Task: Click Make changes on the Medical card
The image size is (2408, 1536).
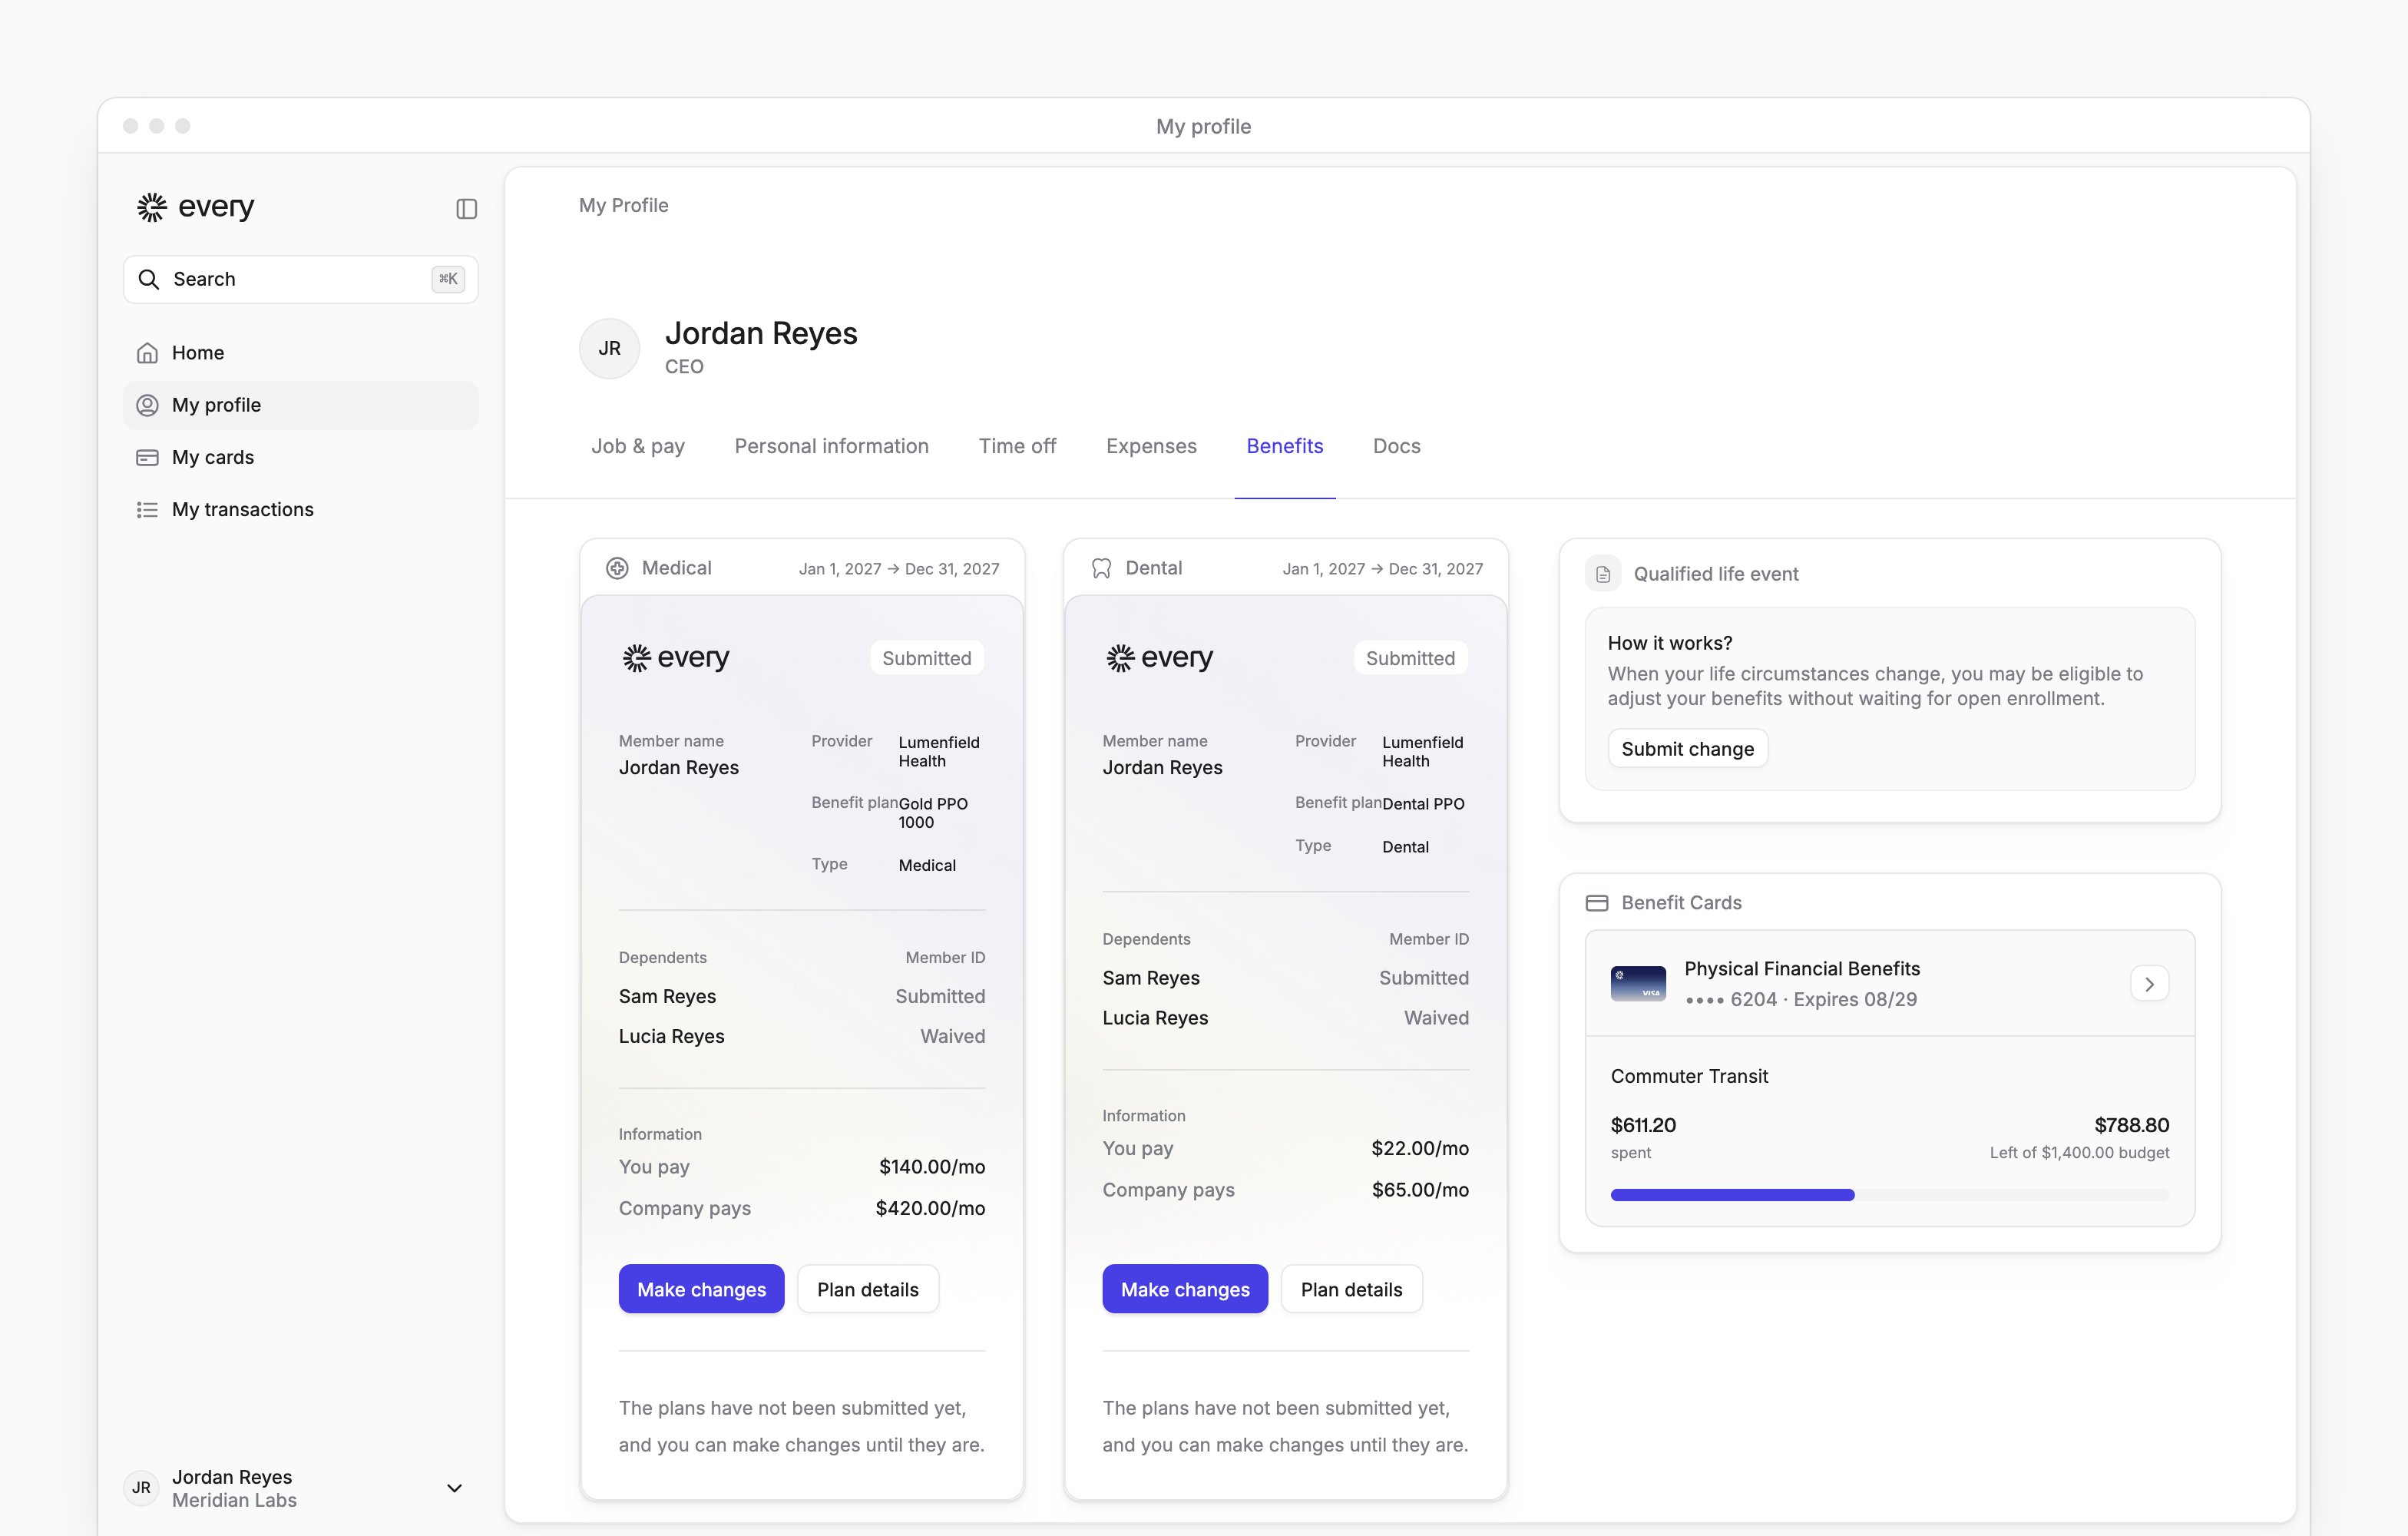Action: [701, 1289]
